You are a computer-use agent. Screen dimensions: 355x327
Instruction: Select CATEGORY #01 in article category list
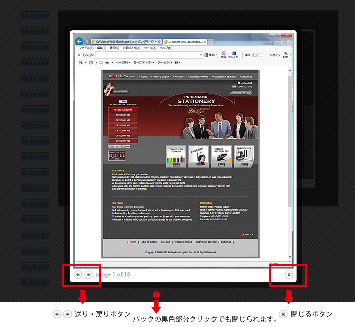click(123, 115)
